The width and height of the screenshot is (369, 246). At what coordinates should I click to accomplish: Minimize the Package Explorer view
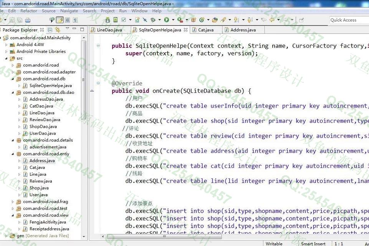pyautogui.click(x=74, y=29)
